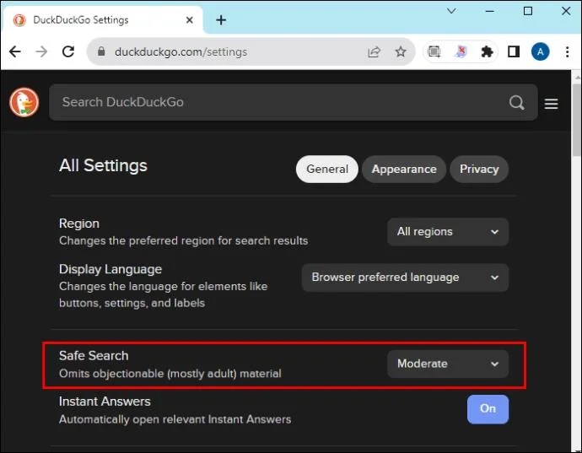
Task: Select the DuckDuckGo Settings browser tab
Action: (102, 20)
